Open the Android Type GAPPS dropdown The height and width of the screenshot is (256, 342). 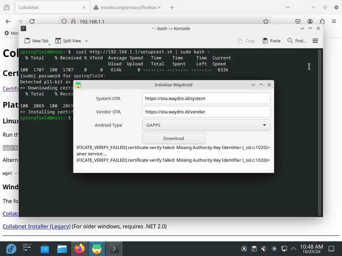tap(206, 125)
